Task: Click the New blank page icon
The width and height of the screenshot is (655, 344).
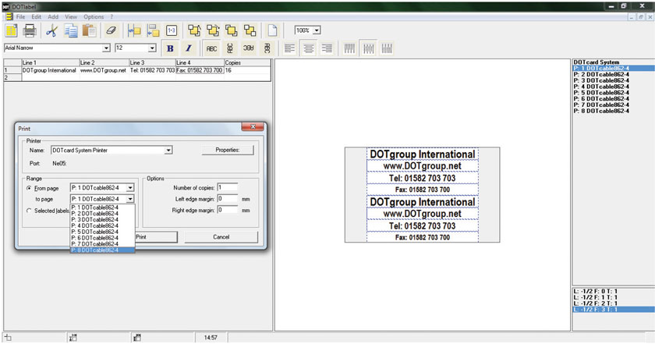Action: pos(273,31)
